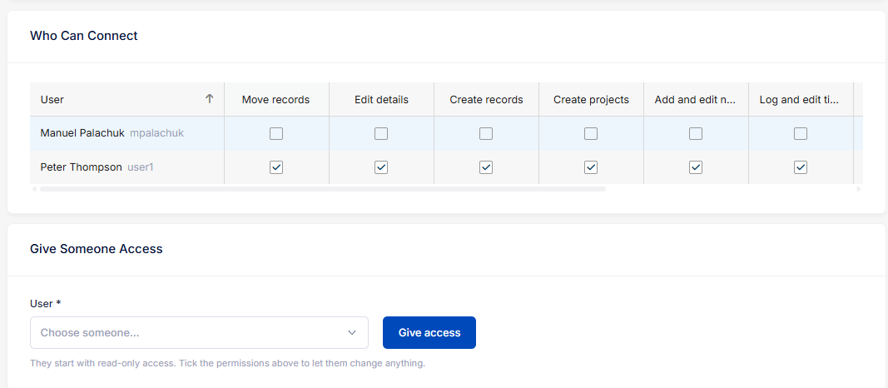Screen dimensions: 888x388
Task: Uncheck Move records for Peter Thompson
Action: click(276, 167)
